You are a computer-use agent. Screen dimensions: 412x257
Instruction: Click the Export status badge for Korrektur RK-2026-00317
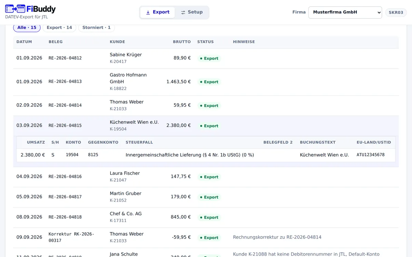coord(209,237)
